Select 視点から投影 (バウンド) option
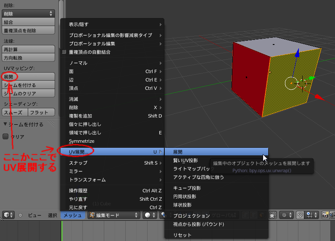 pos(216,224)
